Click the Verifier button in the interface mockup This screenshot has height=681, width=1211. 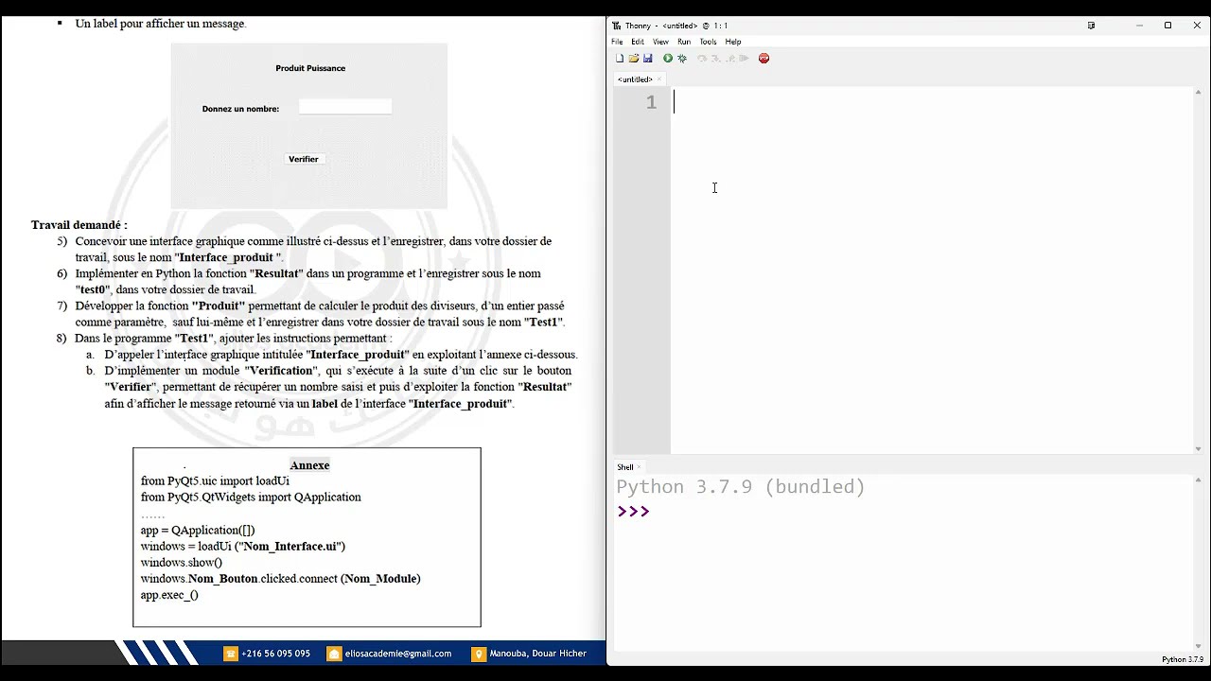coord(304,159)
